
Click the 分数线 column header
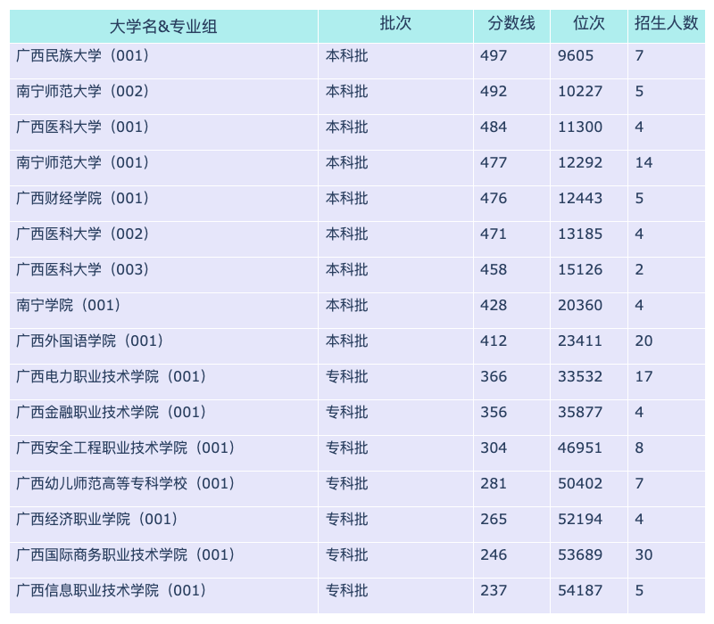511,27
